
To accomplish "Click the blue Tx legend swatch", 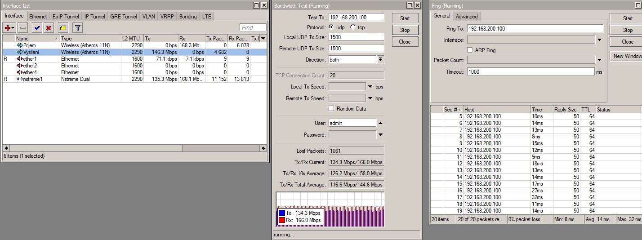I will (282, 213).
